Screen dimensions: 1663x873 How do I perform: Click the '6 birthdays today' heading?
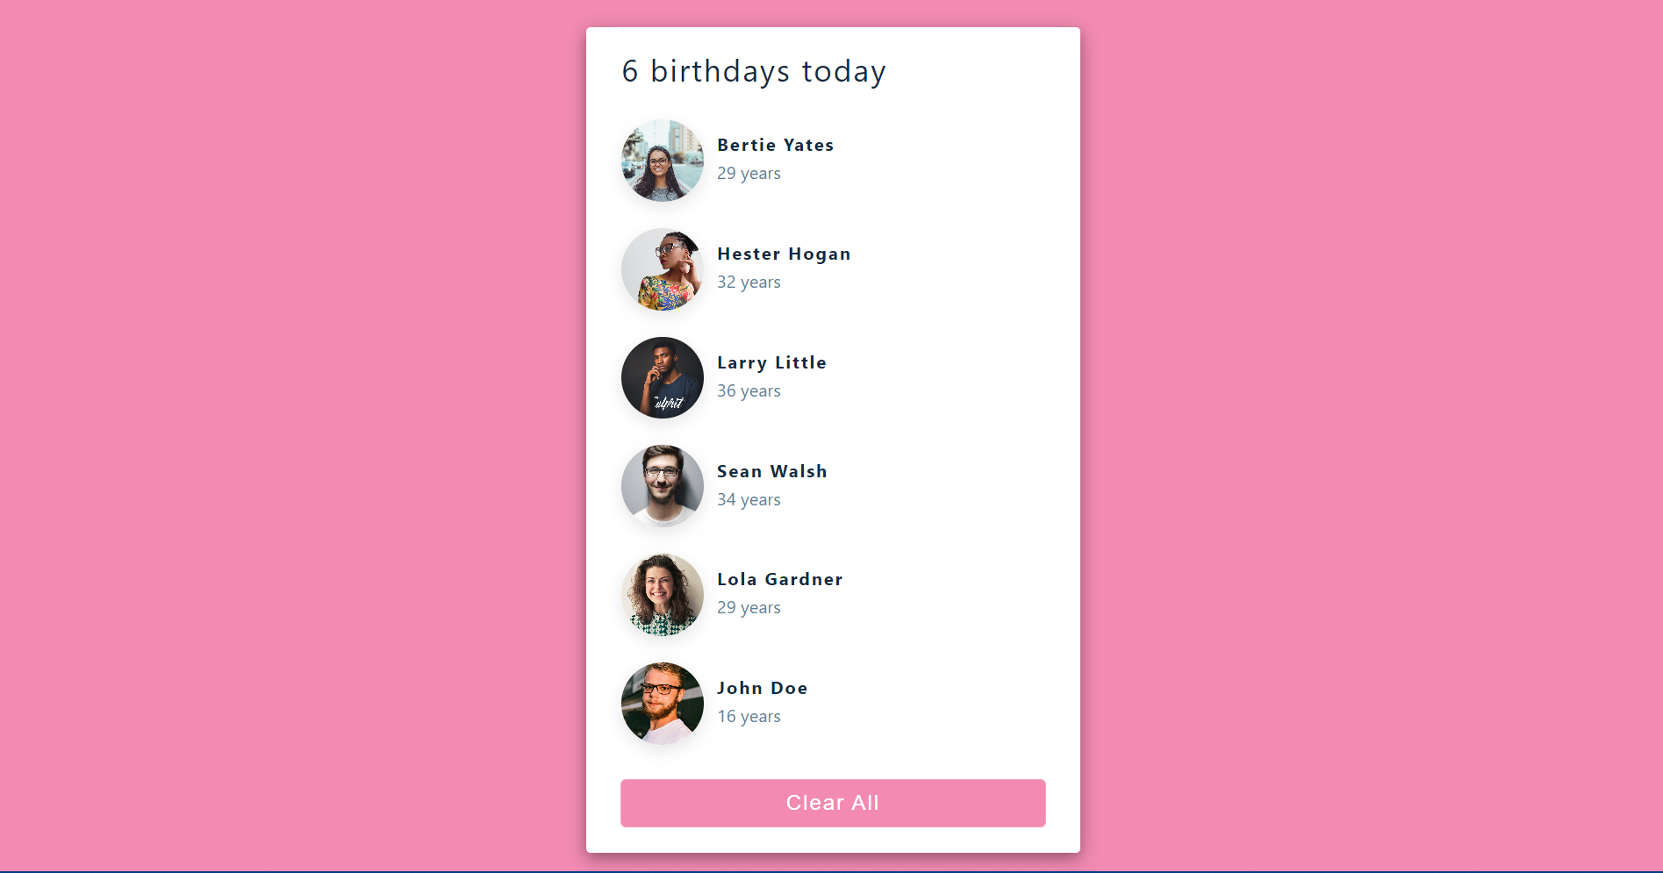753,71
